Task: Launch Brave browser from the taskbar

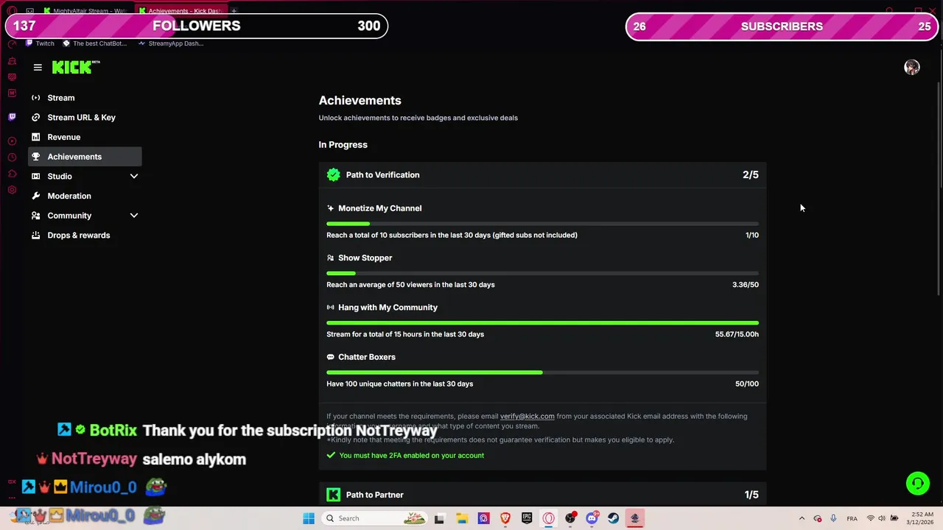Action: (x=505, y=518)
